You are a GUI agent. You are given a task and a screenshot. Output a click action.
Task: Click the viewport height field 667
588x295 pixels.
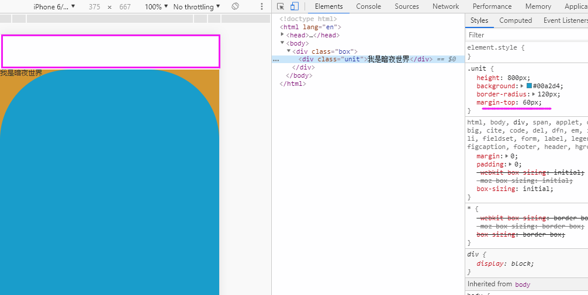point(125,7)
